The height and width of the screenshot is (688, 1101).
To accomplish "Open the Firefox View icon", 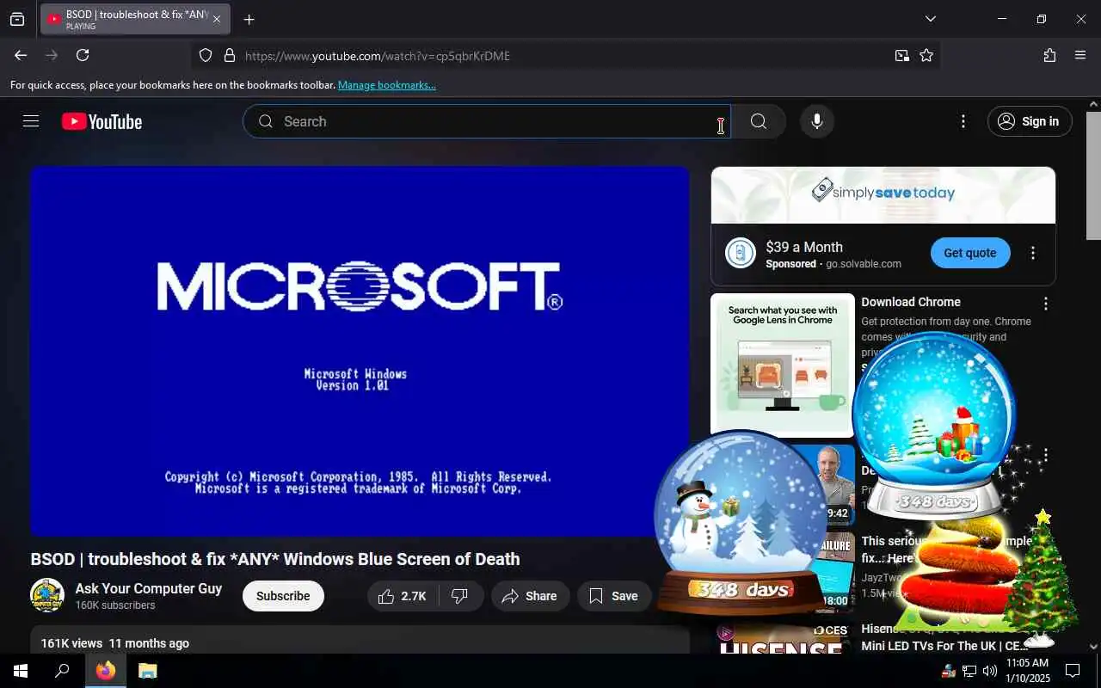I will [x=17, y=19].
